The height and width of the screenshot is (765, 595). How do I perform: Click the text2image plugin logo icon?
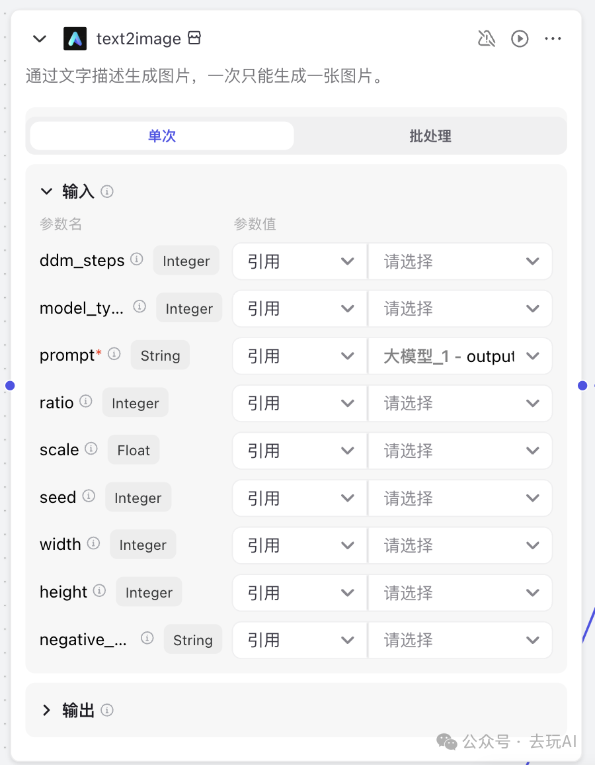click(75, 38)
